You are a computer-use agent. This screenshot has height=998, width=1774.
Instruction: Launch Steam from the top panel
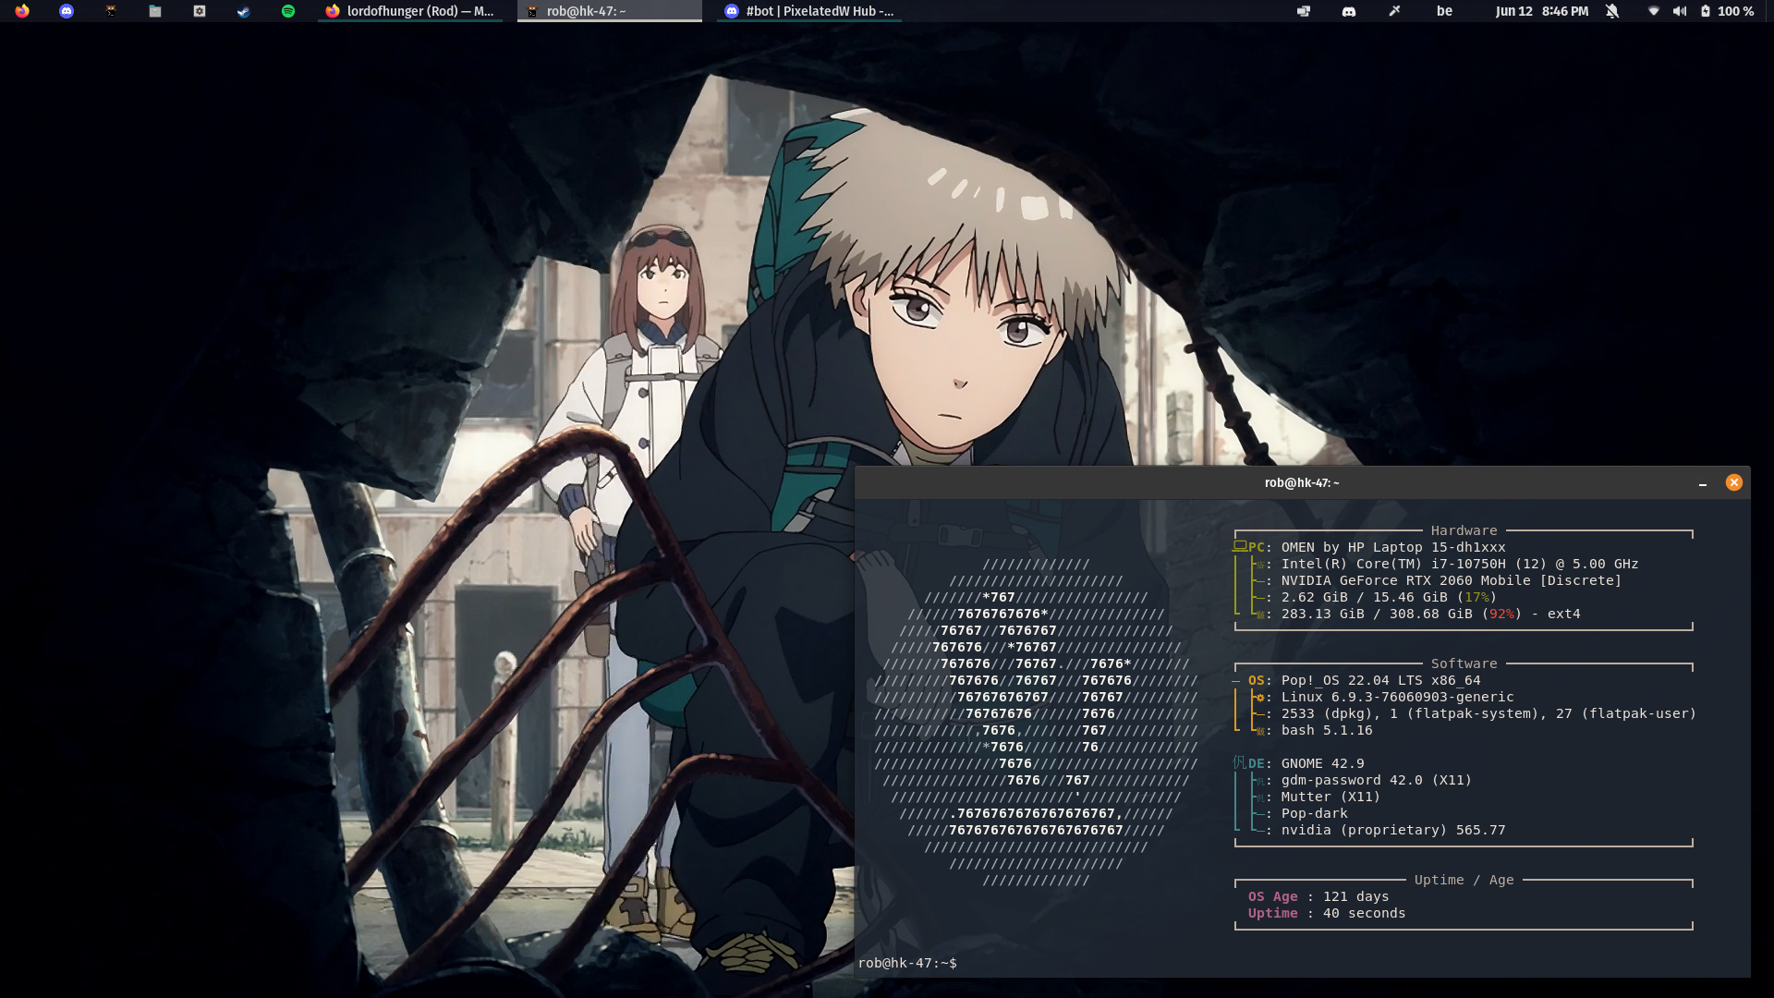click(x=244, y=11)
